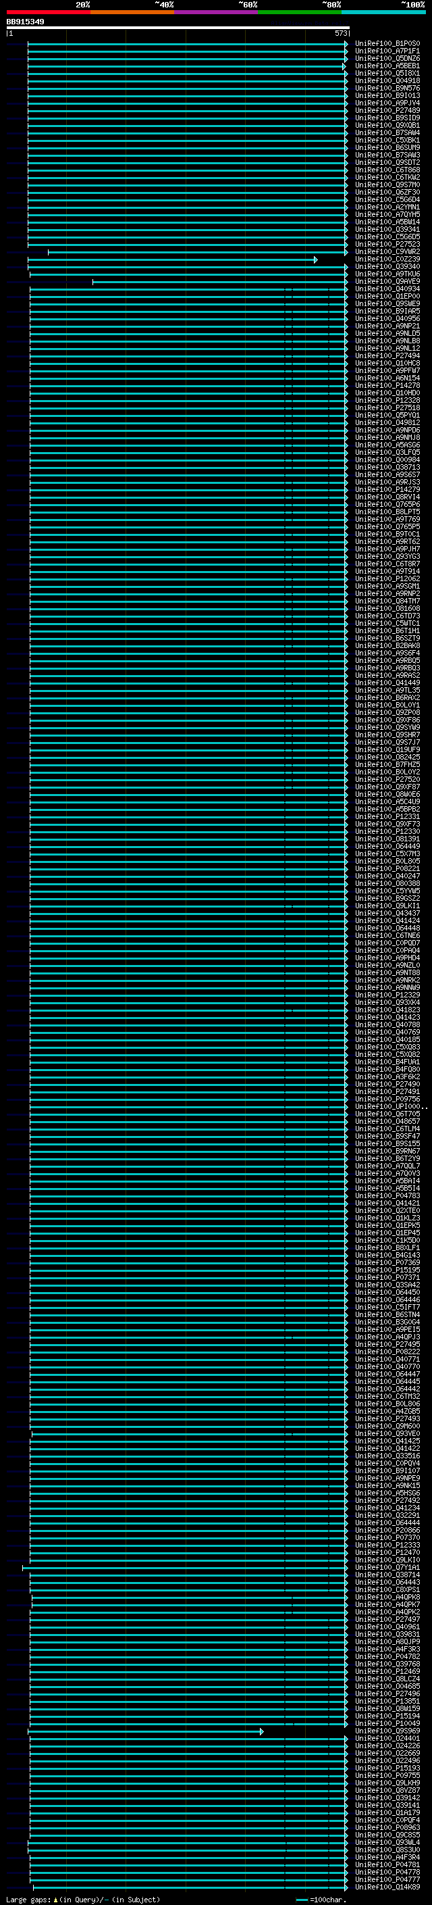The image size is (432, 1905).
Task: Click the query name BB915349
Action: tap(25, 22)
